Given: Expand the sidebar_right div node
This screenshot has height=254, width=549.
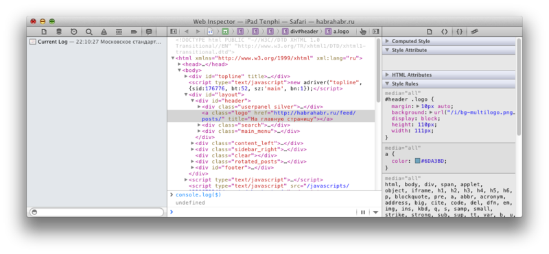Looking at the screenshot, I should 193,149.
